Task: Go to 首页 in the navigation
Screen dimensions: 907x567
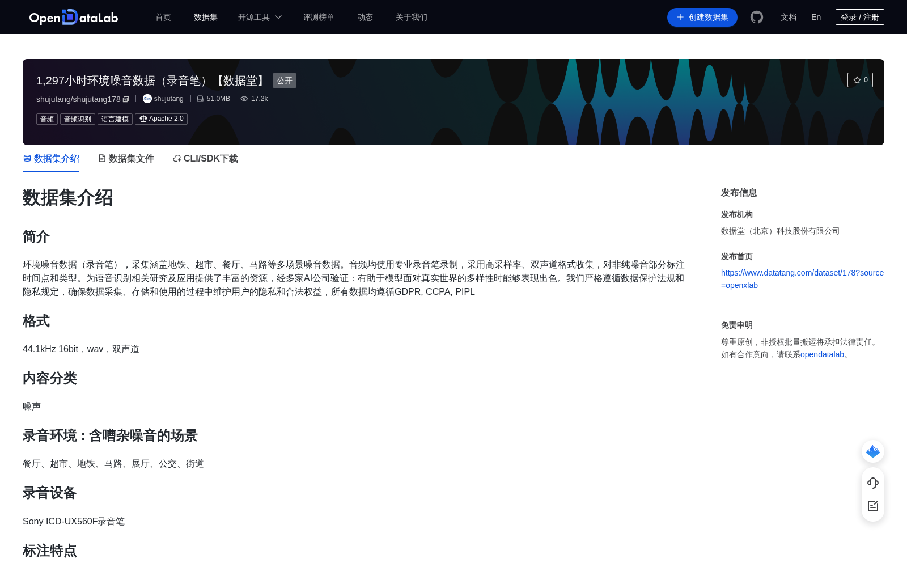Action: [x=163, y=17]
